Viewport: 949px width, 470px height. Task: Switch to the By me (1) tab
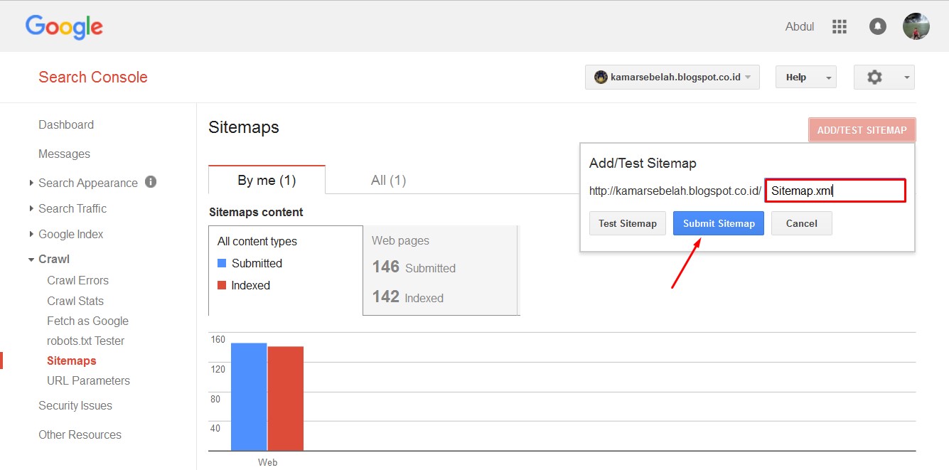tap(267, 181)
